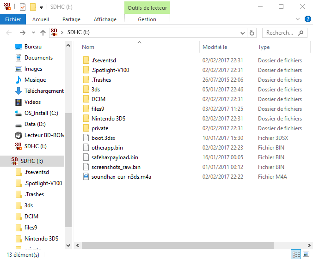
Task: Switch to Large icons view in status bar
Action: [306, 254]
